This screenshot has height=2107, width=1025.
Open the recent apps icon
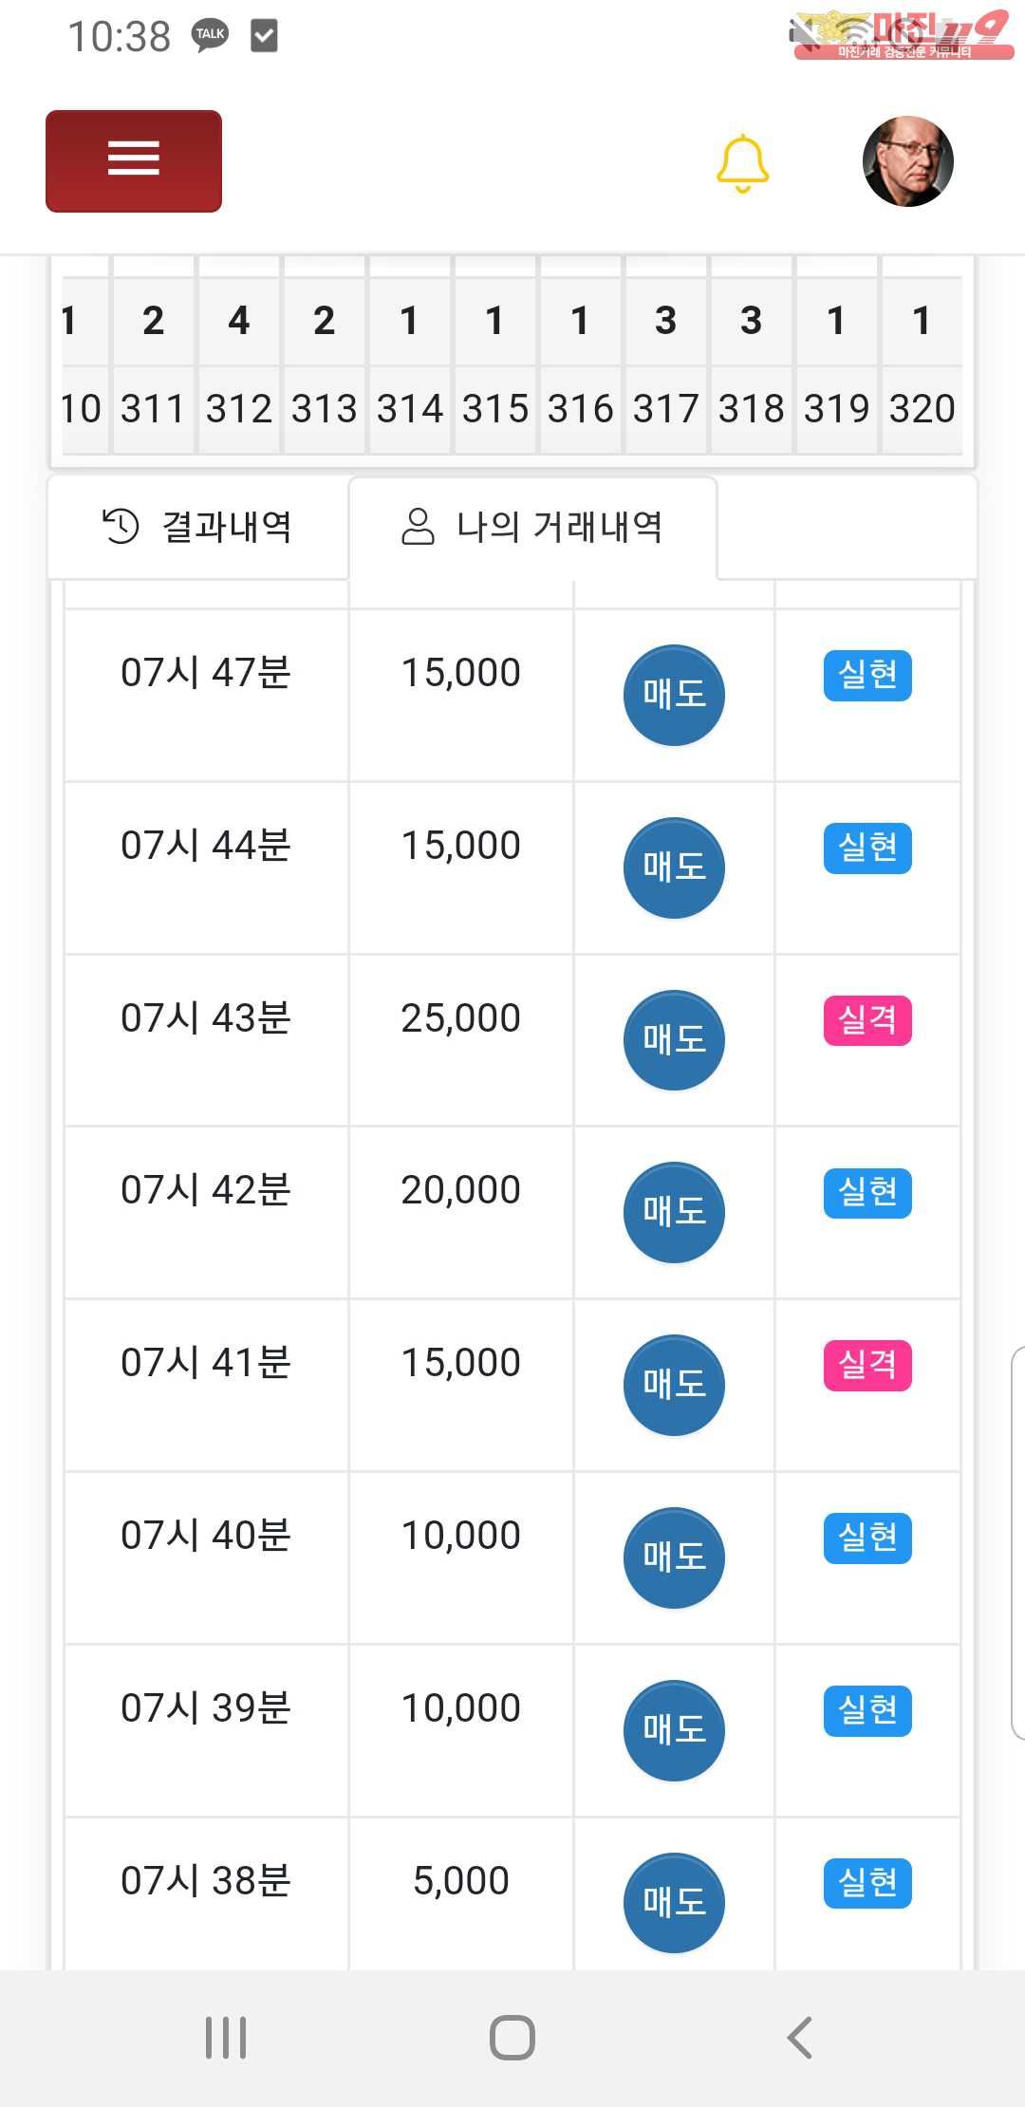pyautogui.click(x=226, y=2038)
